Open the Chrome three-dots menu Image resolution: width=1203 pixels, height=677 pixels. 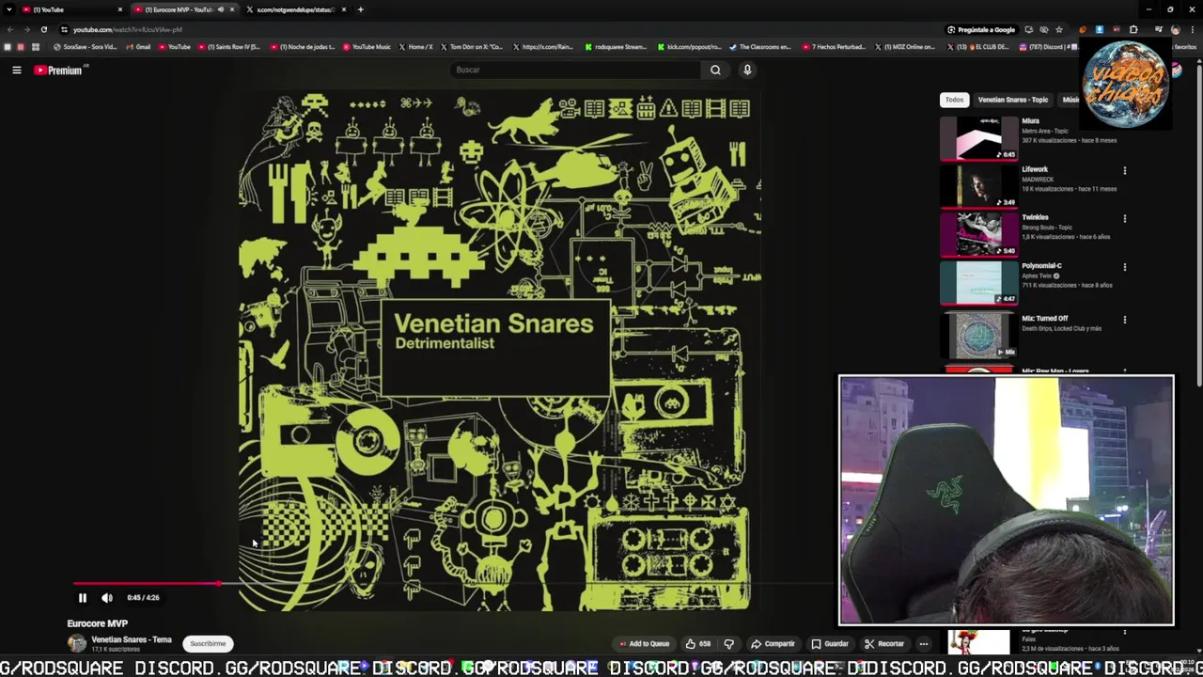point(1193,29)
